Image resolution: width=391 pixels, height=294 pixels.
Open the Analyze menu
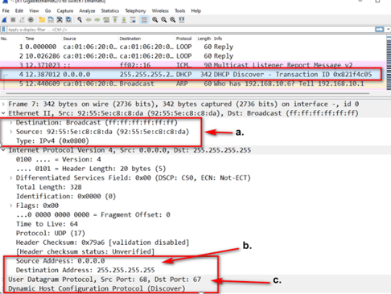[x=87, y=10]
